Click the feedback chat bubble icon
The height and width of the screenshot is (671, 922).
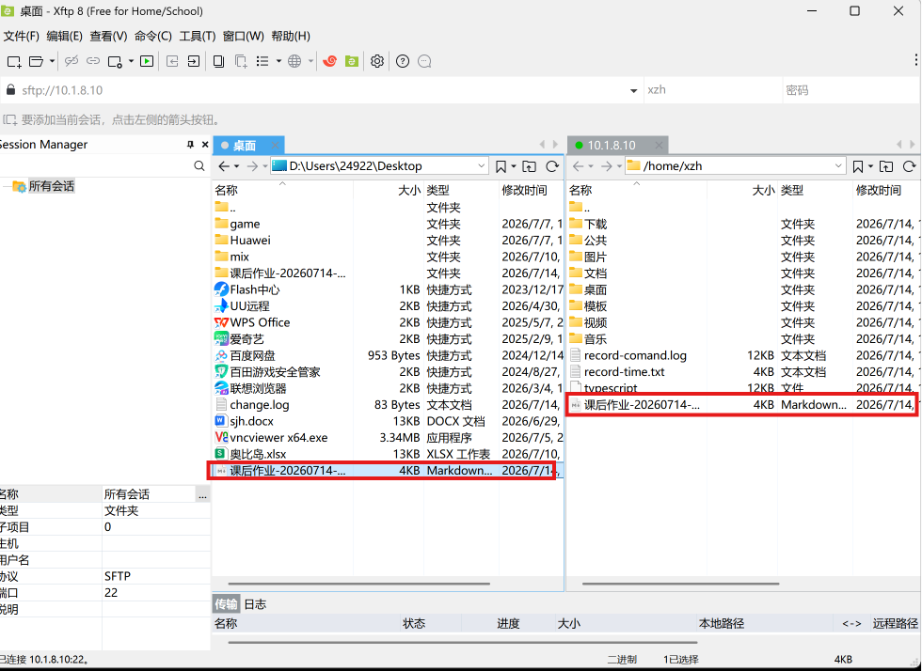[x=424, y=61]
